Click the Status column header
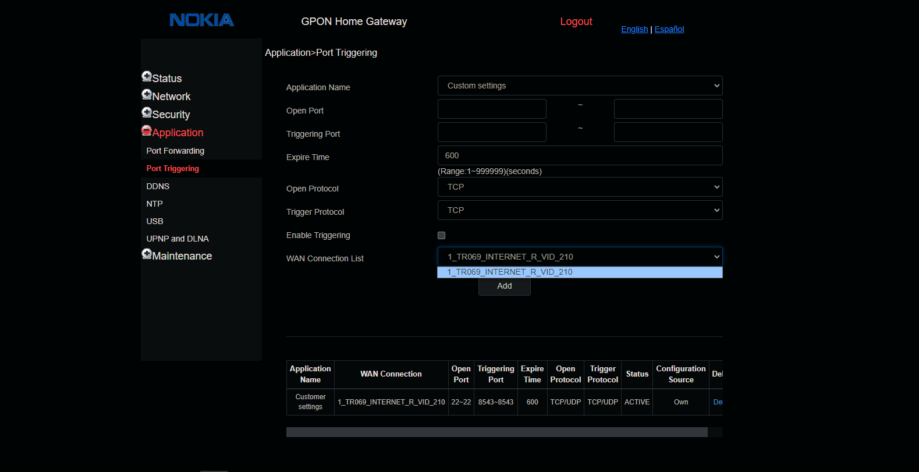Screen dimensions: 919x472 coord(637,374)
